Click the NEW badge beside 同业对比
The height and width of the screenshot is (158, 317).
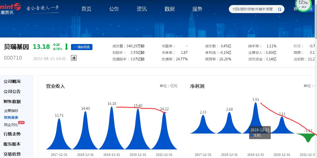[21, 123]
